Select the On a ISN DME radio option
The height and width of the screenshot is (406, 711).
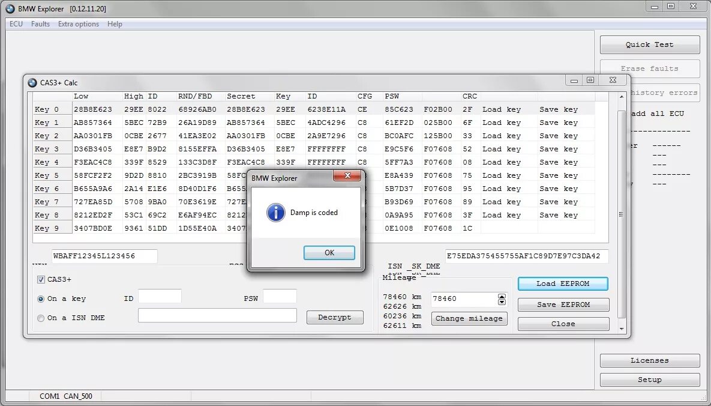(41, 318)
